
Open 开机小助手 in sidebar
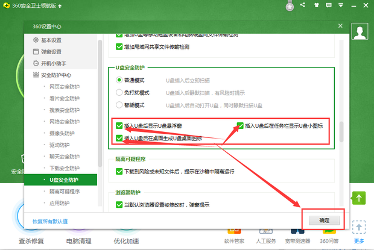point(60,63)
